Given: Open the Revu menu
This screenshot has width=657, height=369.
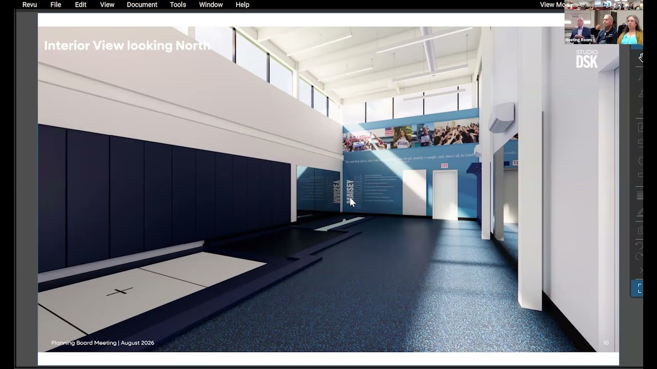Looking at the screenshot, I should pyautogui.click(x=30, y=5).
